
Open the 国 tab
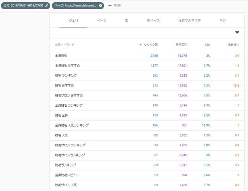pyautogui.click(x=127, y=21)
